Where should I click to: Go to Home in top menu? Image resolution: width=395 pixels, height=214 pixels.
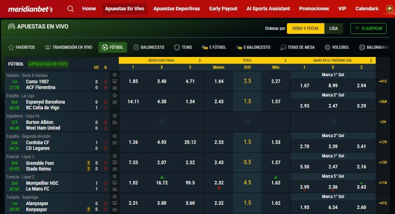click(89, 9)
